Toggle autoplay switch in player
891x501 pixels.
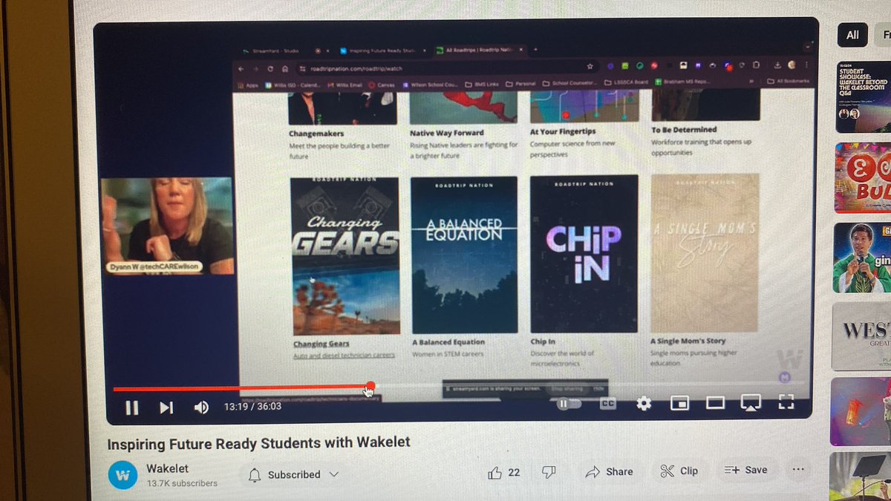(x=569, y=404)
